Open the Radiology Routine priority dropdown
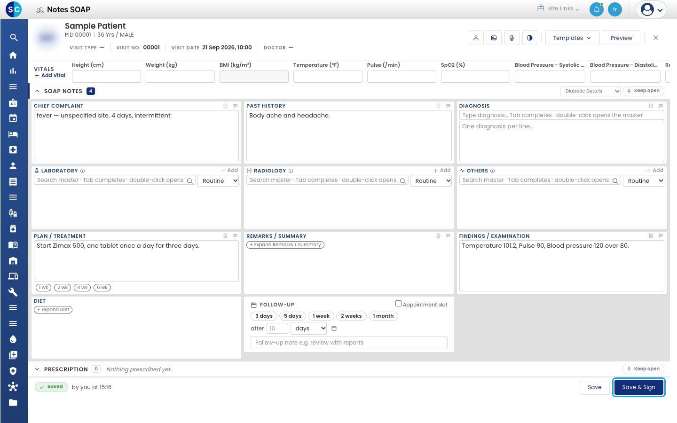The height and width of the screenshot is (423, 677). tap(431, 181)
